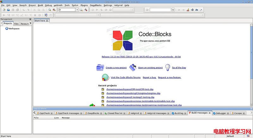The height and width of the screenshot is (138, 253).
Task: Open the File menu
Action: pyautogui.click(x=3, y=5)
